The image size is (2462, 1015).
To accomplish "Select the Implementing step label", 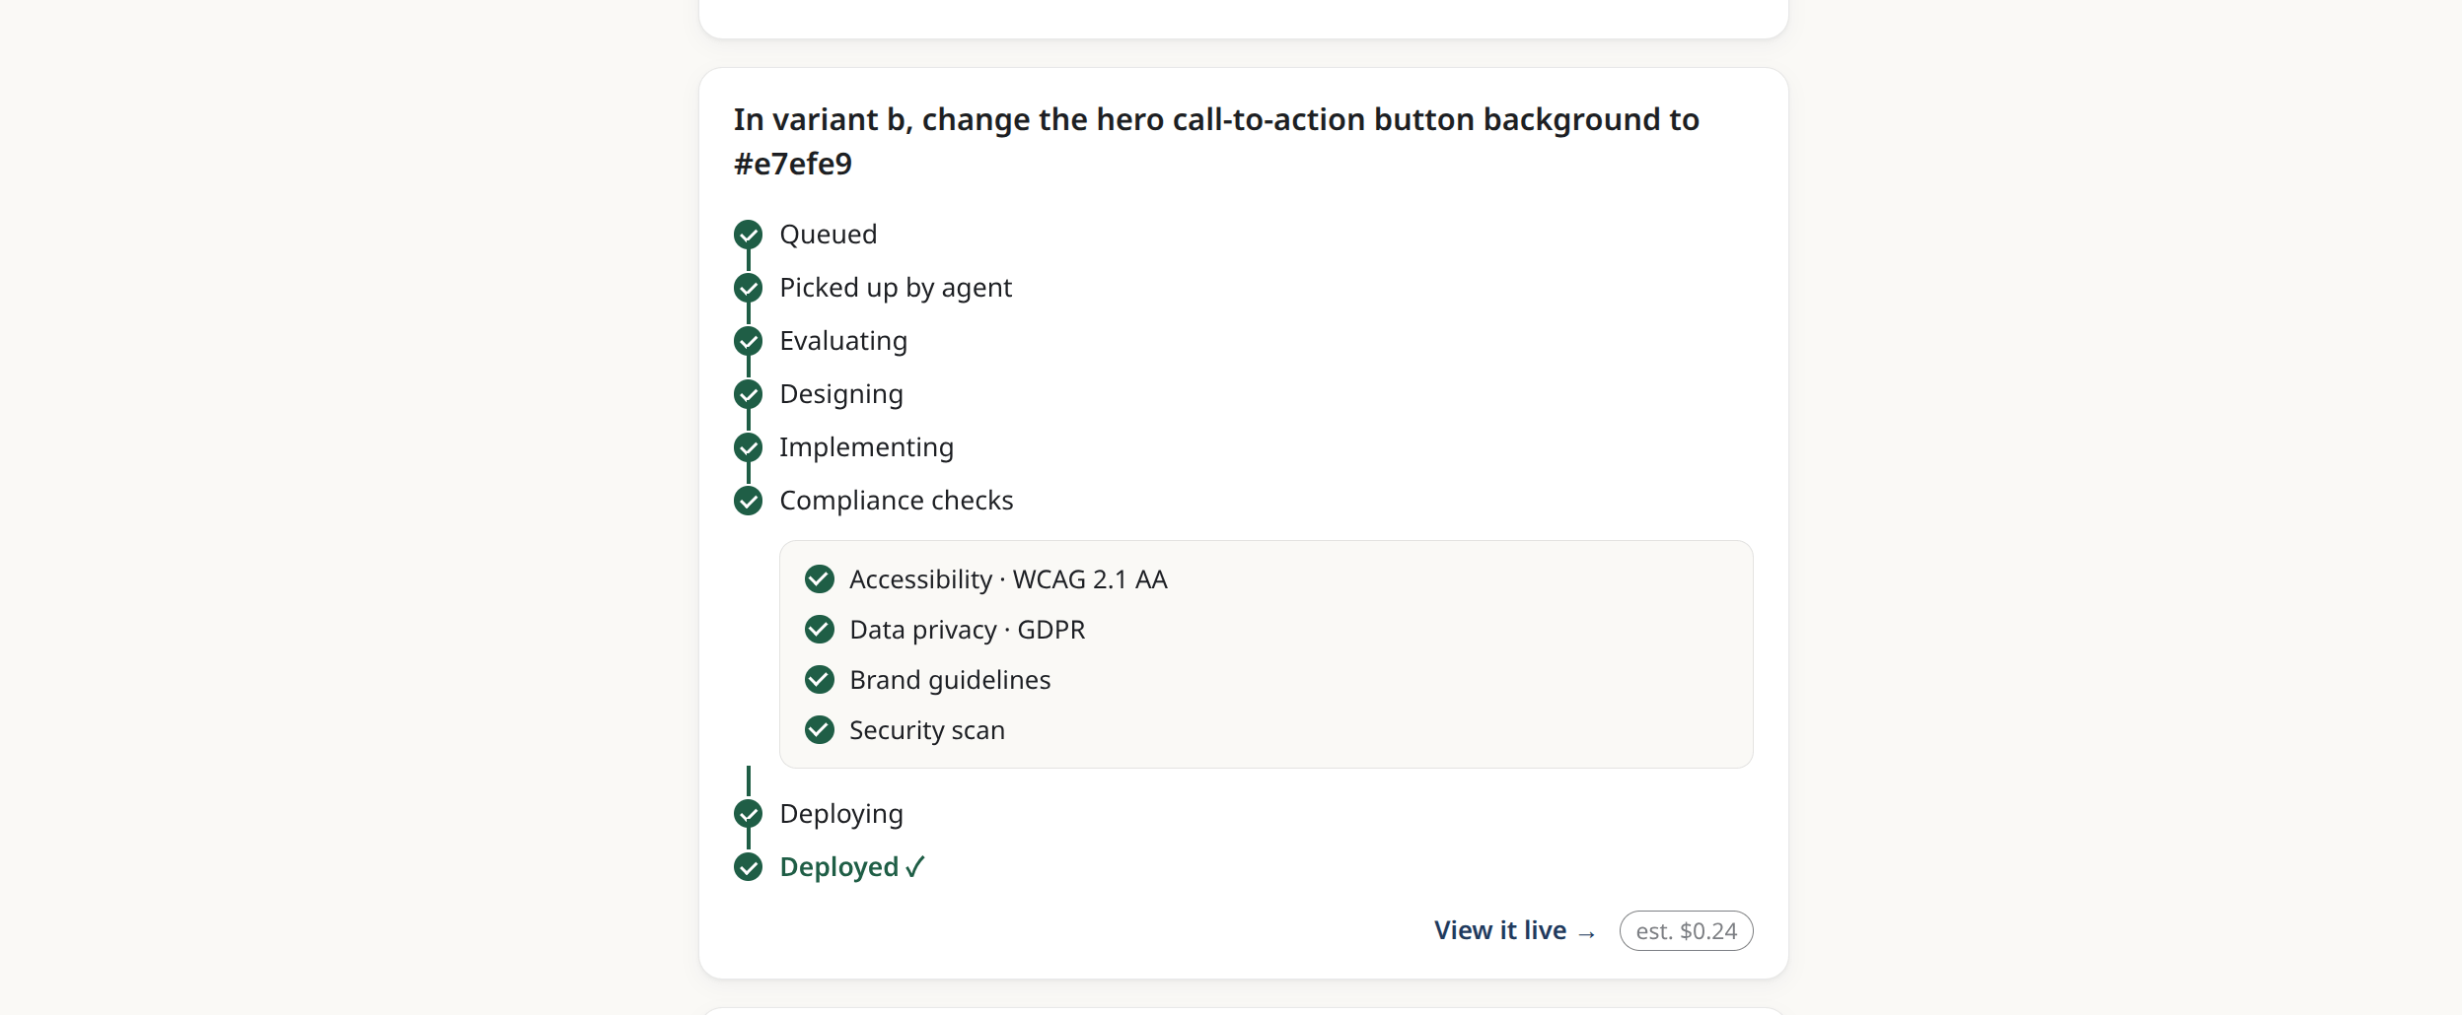I will click(x=866, y=447).
